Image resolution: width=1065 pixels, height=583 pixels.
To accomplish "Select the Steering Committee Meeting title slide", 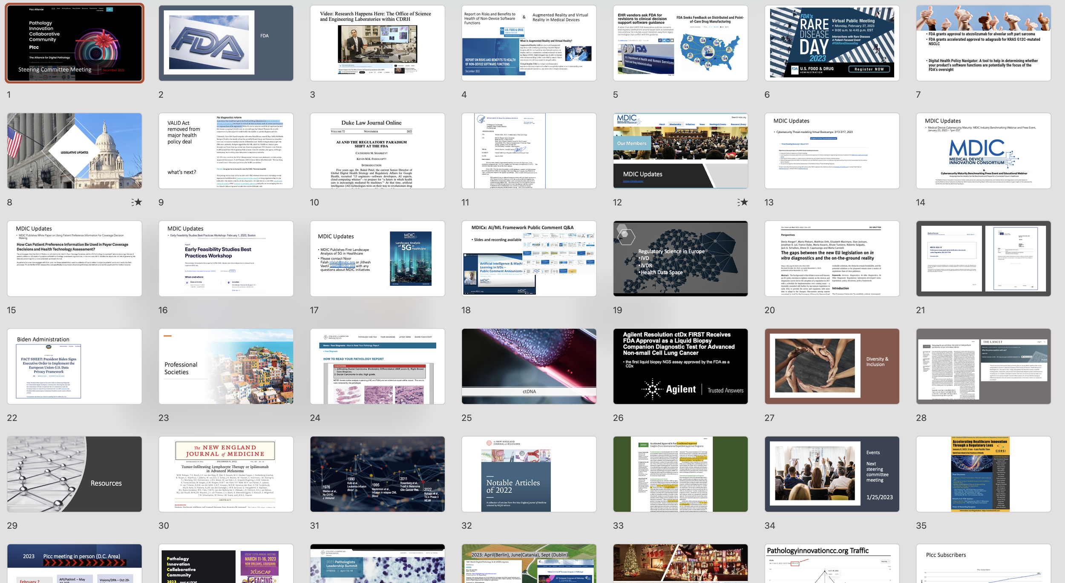I will 75,43.
